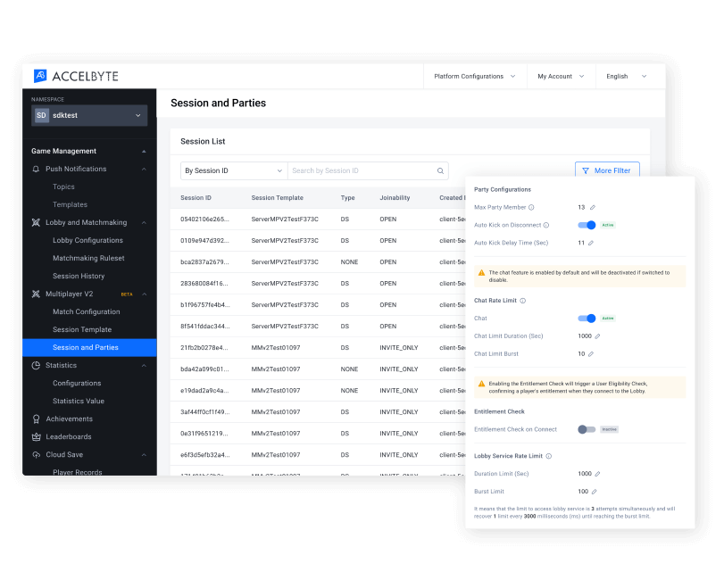
Task: Click Auto Kick on Disconnect info icon
Action: (x=546, y=225)
